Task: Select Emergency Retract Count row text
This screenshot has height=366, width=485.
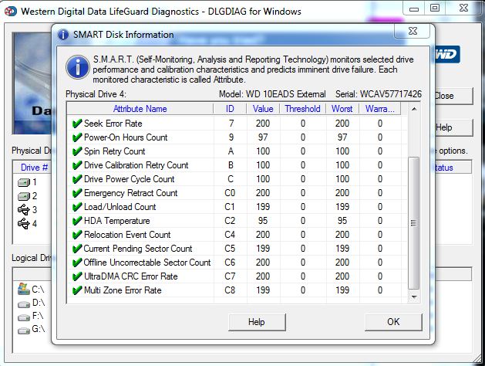Action: pos(130,193)
